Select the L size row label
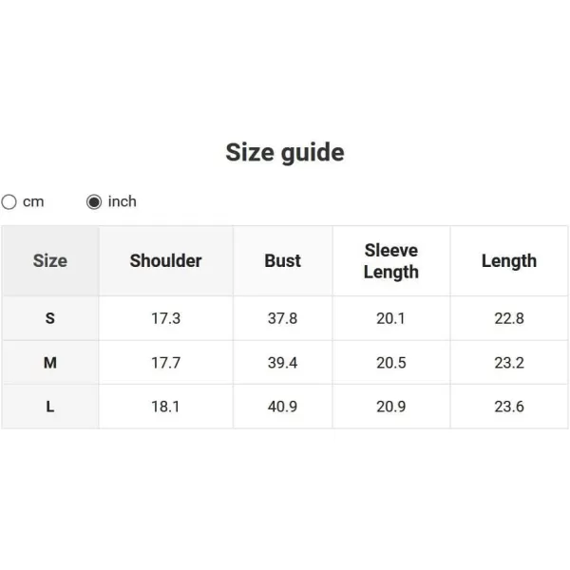 pyautogui.click(x=50, y=407)
